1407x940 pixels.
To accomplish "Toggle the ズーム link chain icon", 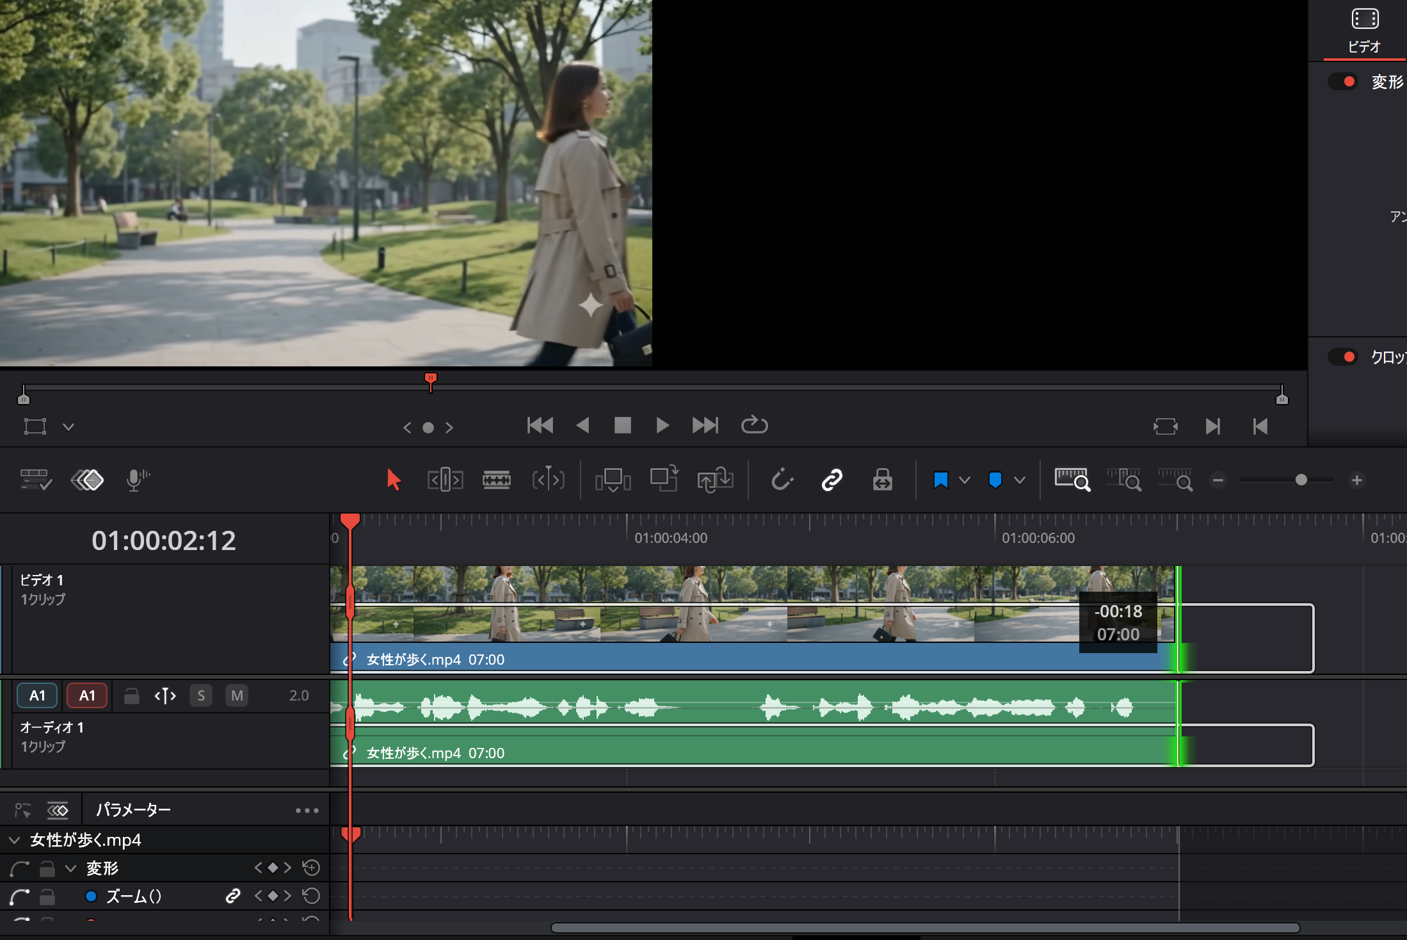I will 233,896.
